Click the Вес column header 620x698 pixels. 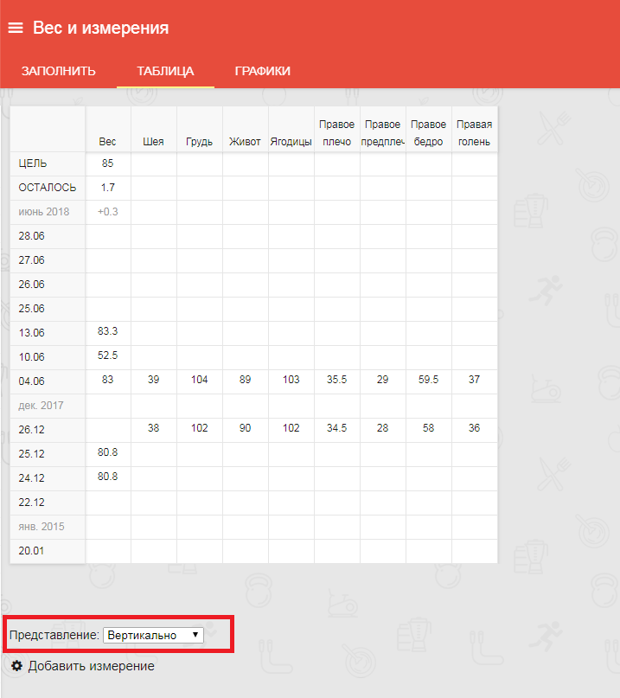(107, 142)
